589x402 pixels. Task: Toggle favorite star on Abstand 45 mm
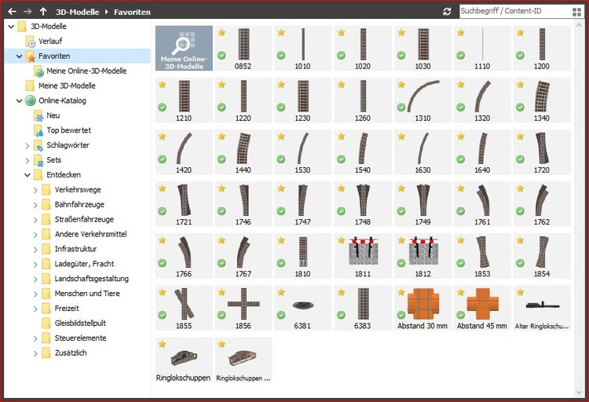pos(461,291)
